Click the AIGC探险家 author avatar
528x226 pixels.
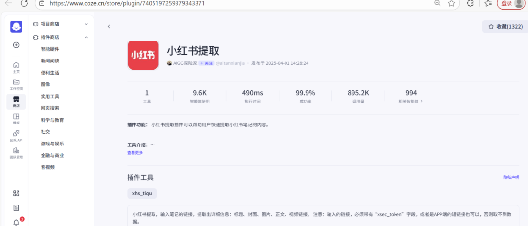point(169,63)
